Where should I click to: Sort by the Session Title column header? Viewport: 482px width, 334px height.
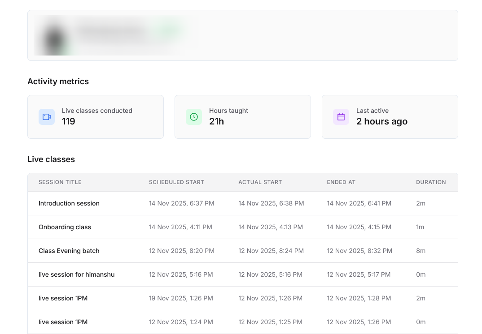click(60, 182)
